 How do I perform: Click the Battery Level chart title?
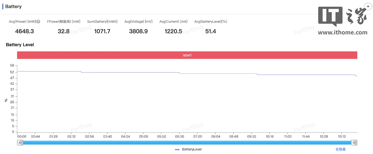click(x=20, y=45)
